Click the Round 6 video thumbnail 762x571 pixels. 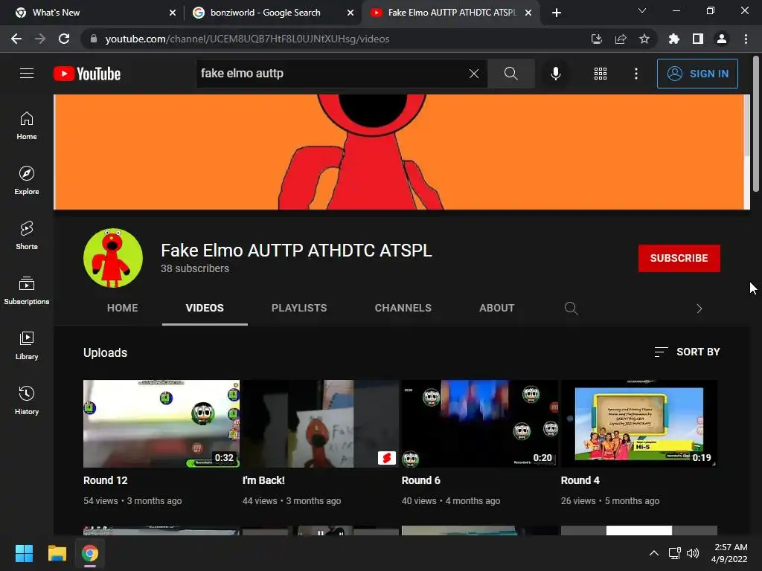point(480,424)
